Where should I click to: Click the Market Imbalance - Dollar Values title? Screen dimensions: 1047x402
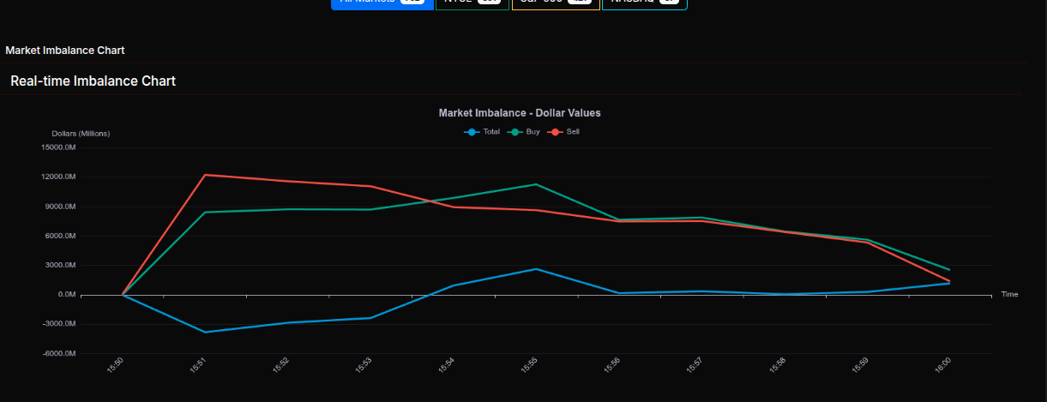point(520,113)
